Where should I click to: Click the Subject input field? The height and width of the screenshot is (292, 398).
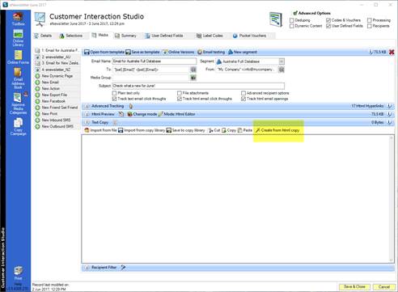point(198,86)
